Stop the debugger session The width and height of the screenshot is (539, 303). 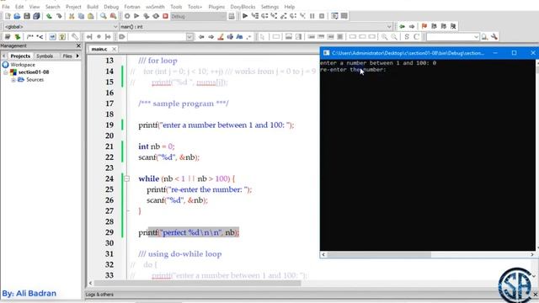coord(322,16)
